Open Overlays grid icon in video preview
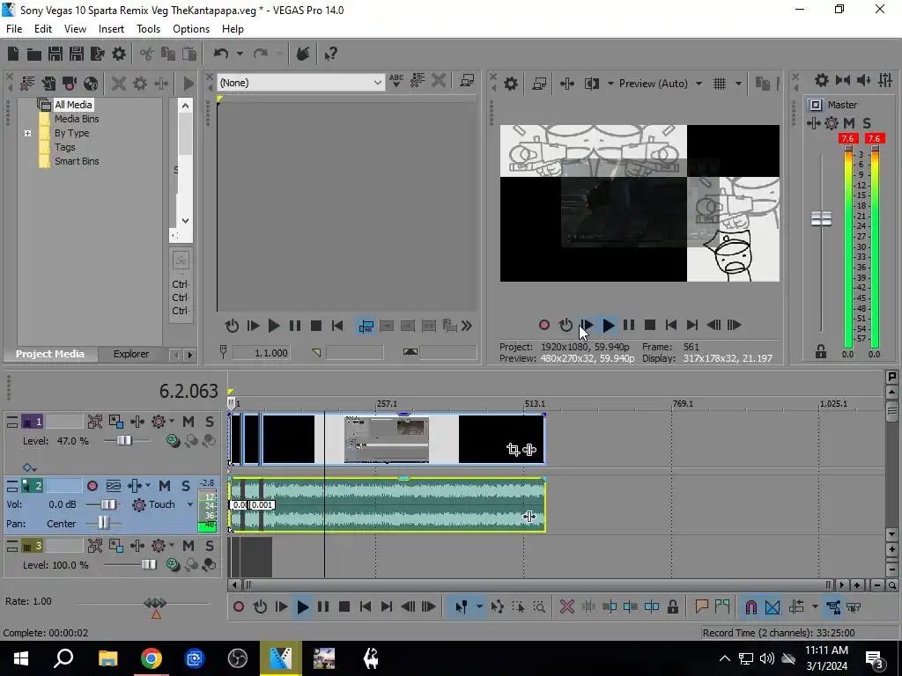The height and width of the screenshot is (676, 902). tap(720, 84)
